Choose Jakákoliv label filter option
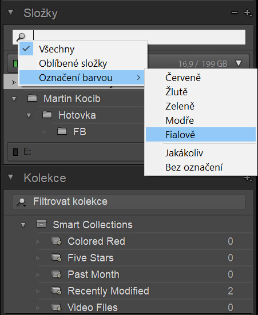 [x=201, y=153]
